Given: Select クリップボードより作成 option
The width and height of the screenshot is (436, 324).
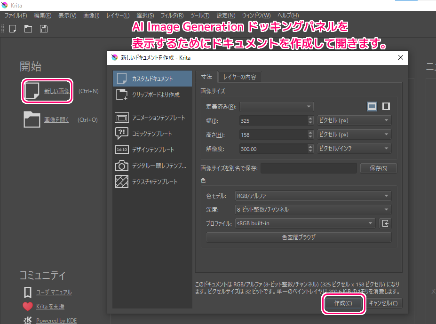Looking at the screenshot, I should pyautogui.click(x=152, y=95).
